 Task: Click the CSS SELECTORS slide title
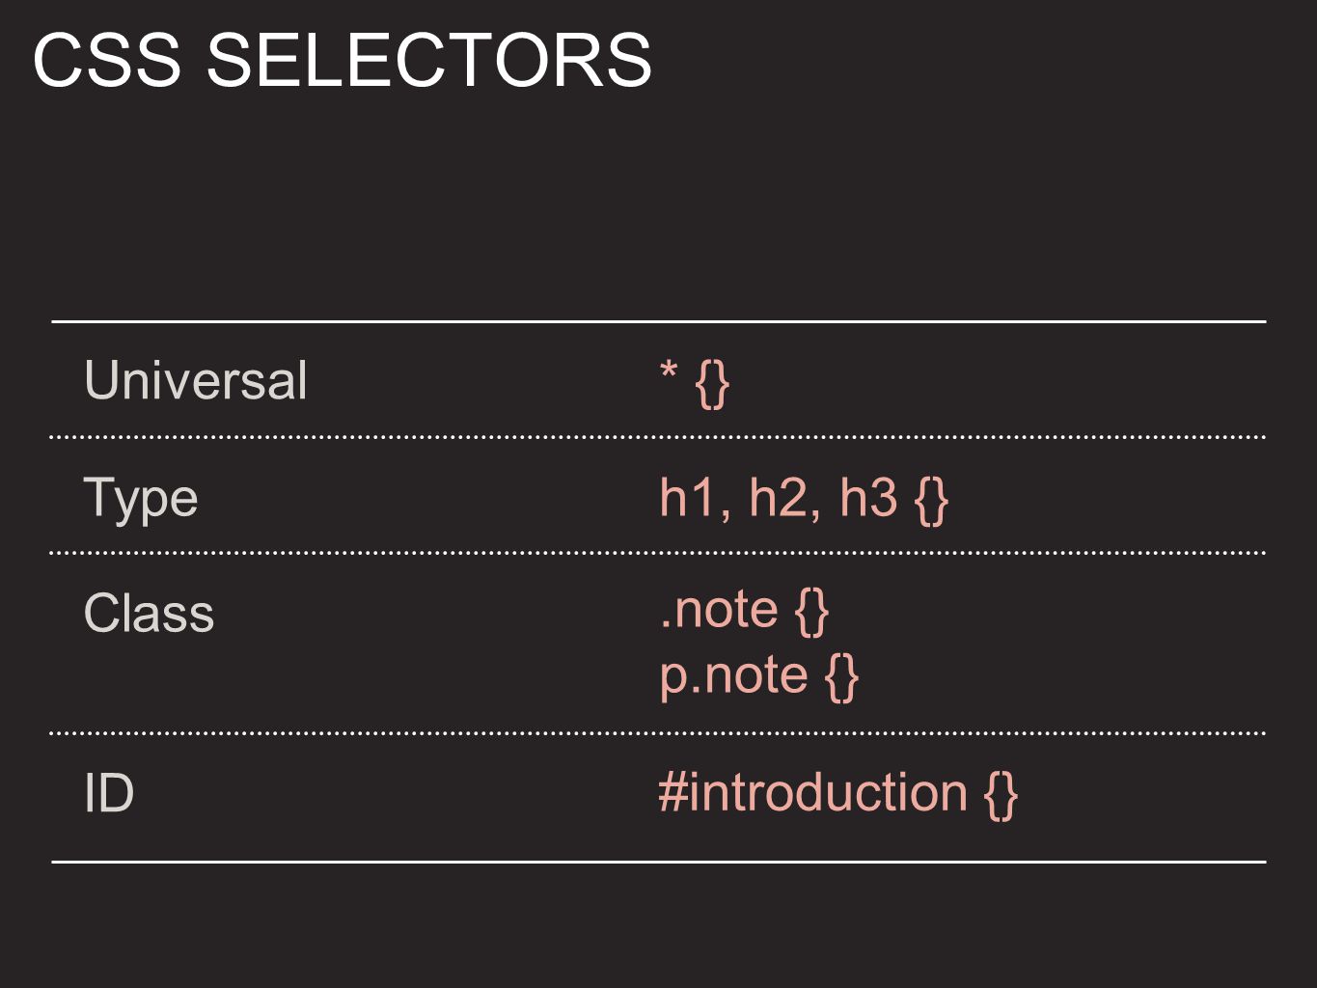(343, 60)
